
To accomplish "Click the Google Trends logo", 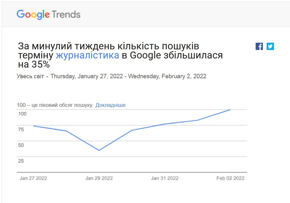I will point(49,14).
